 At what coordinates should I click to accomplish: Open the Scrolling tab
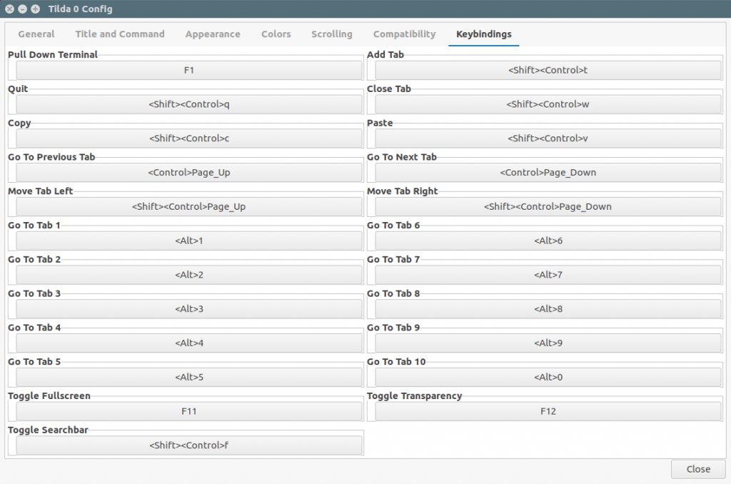pos(331,34)
